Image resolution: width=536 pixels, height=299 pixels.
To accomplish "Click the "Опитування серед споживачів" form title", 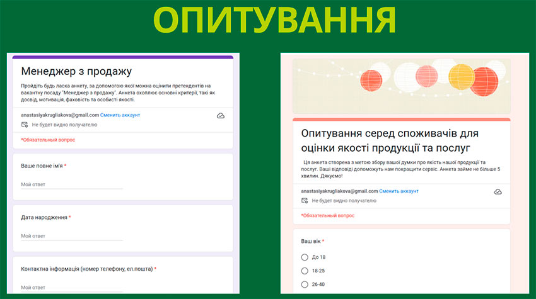I will pos(390,140).
